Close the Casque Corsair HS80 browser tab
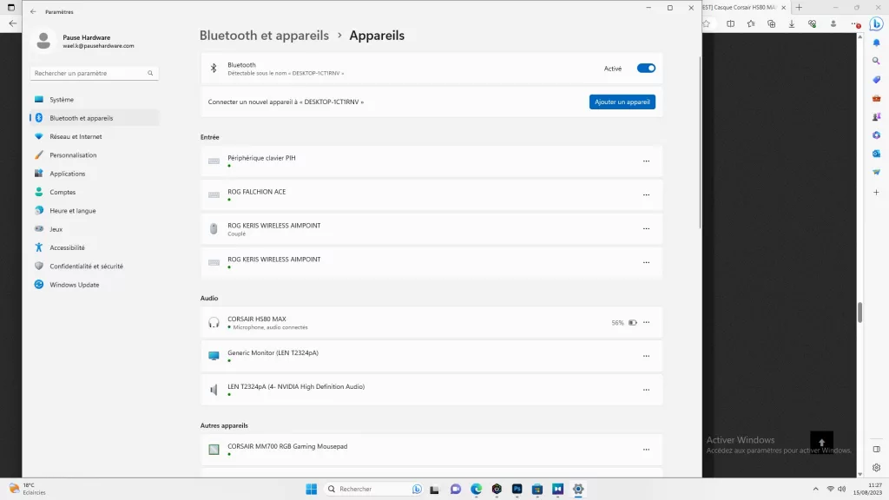 [x=784, y=7]
